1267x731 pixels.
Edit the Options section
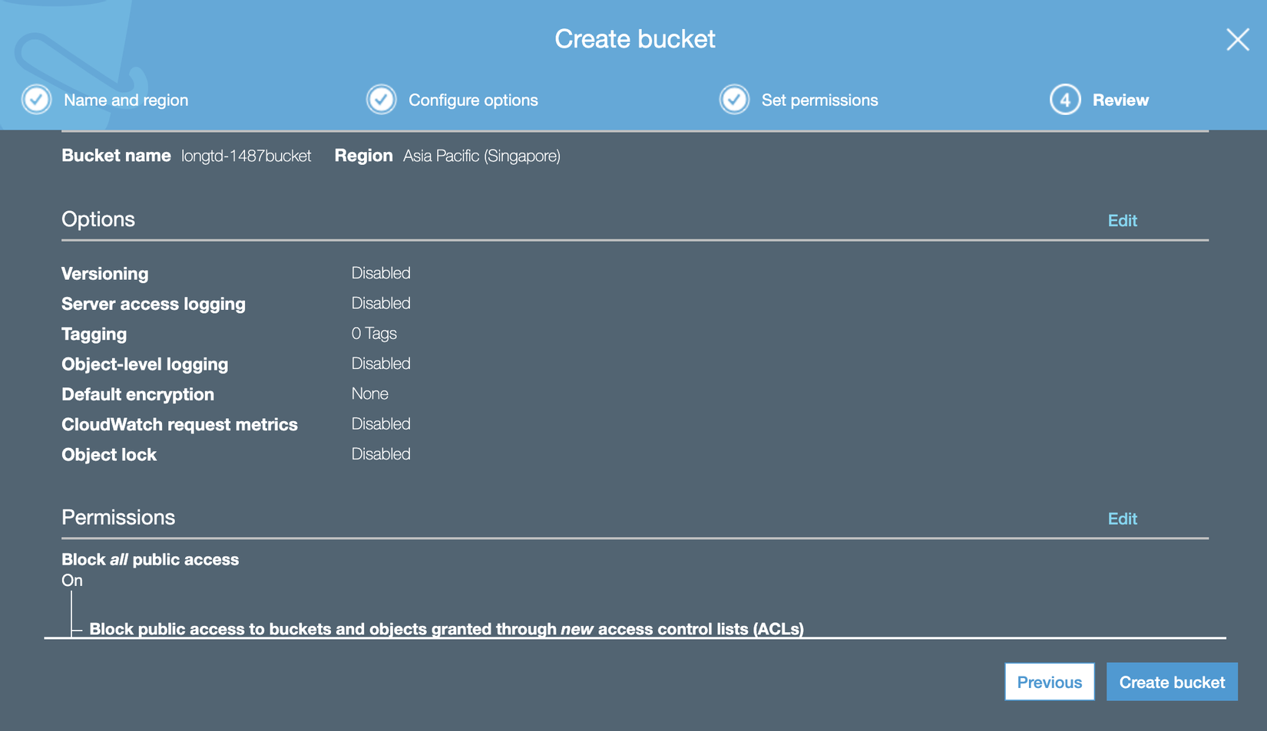point(1122,221)
